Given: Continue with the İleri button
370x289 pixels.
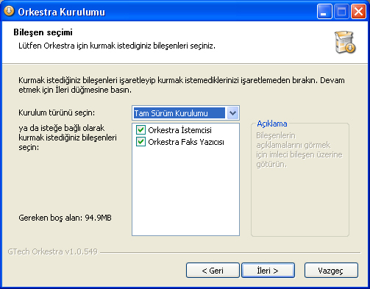Looking at the screenshot, I should 268,271.
